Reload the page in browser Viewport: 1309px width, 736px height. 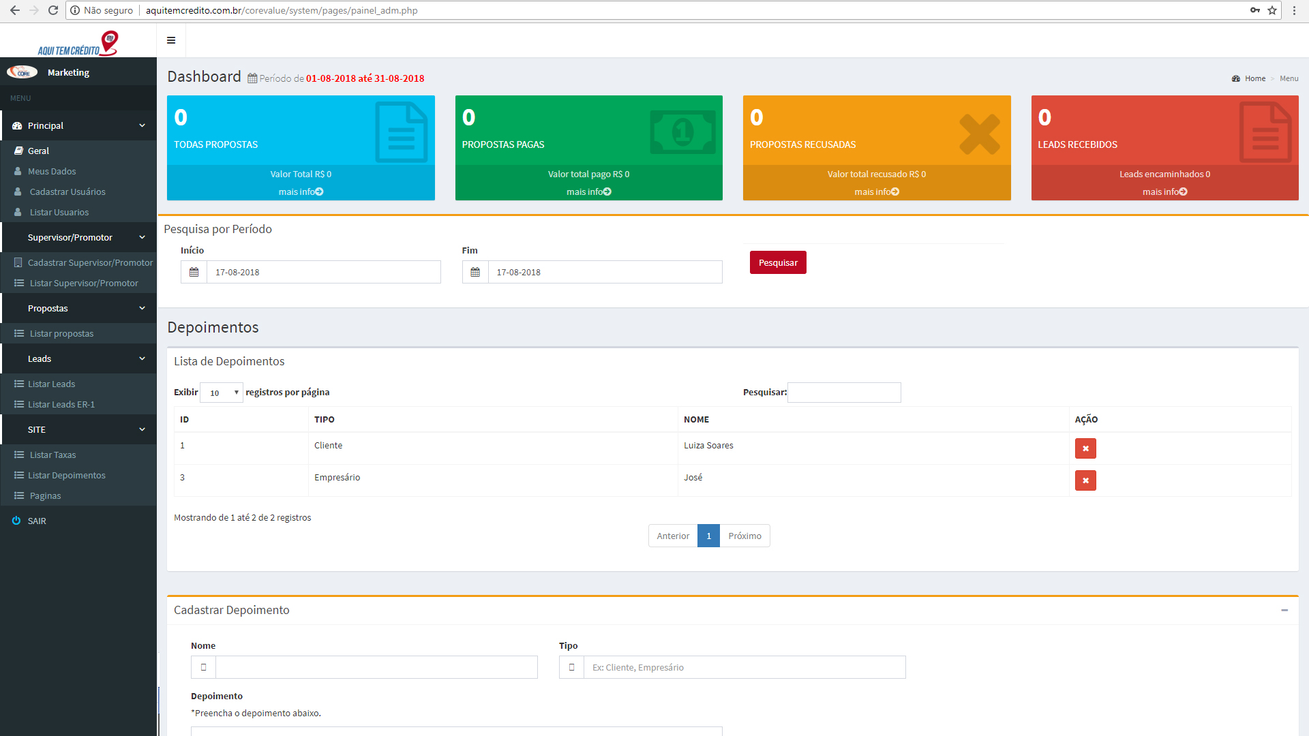tap(53, 10)
